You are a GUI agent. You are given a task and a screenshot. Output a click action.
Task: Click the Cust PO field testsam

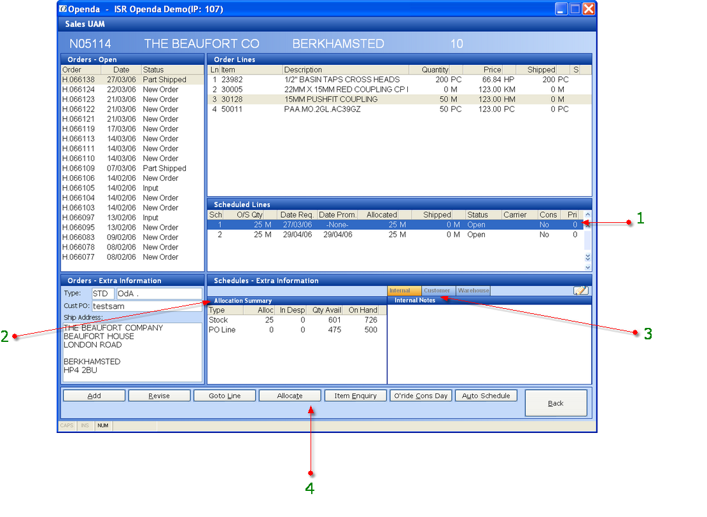coord(147,306)
